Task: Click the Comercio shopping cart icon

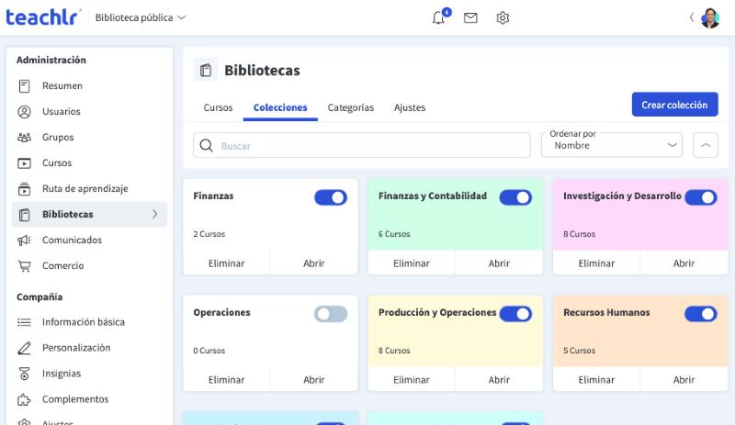Action: pos(24,265)
